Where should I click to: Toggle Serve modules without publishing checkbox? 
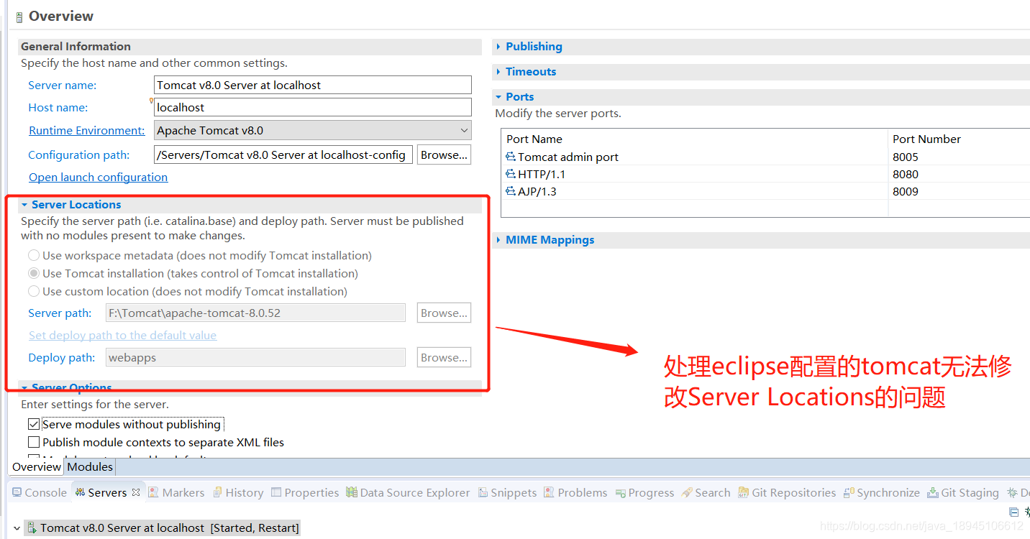pyautogui.click(x=34, y=424)
